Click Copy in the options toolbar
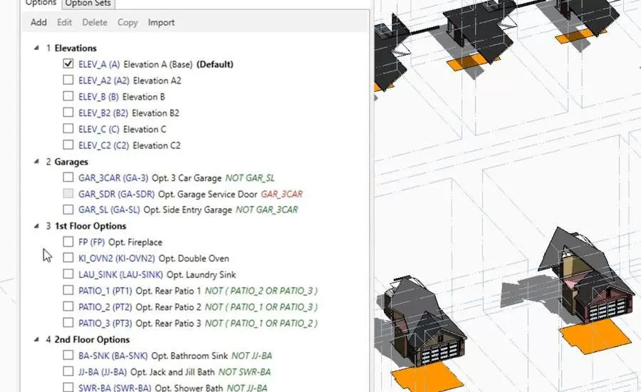641x392 pixels. 127,23
